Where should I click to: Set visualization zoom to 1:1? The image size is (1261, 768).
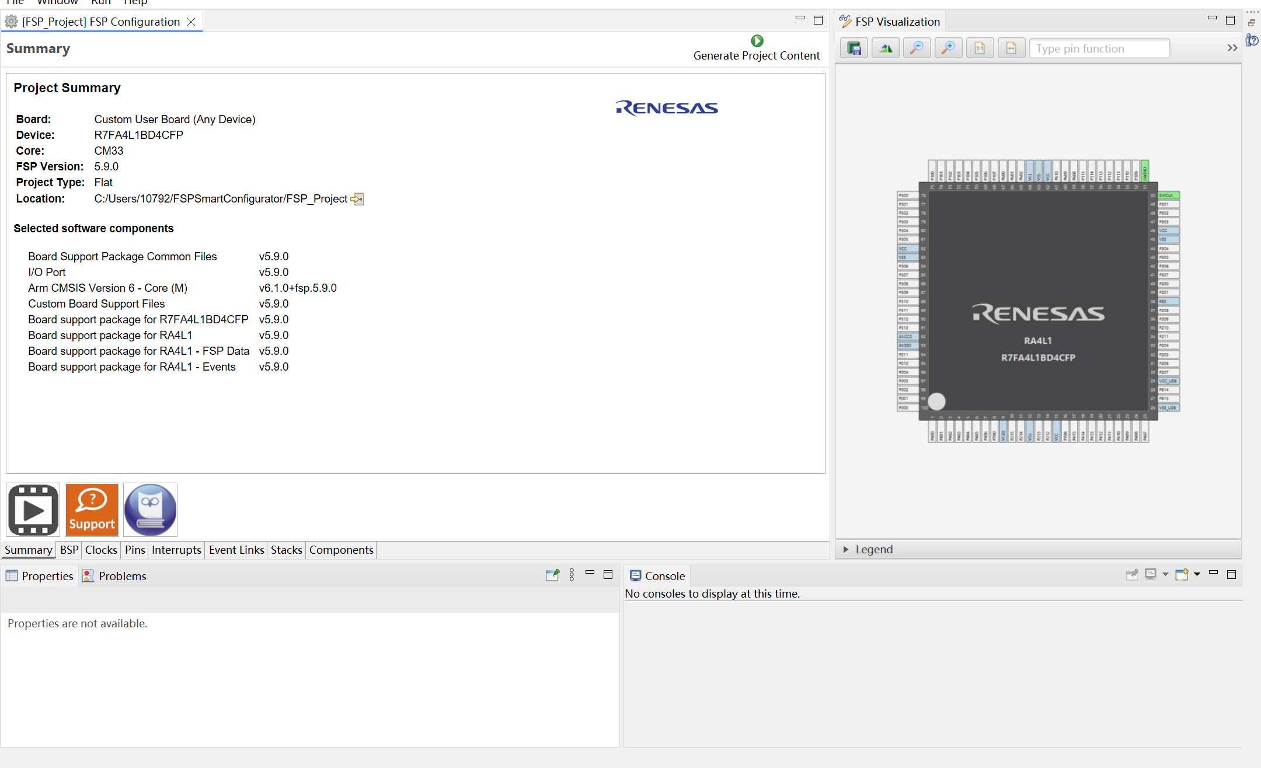point(980,48)
